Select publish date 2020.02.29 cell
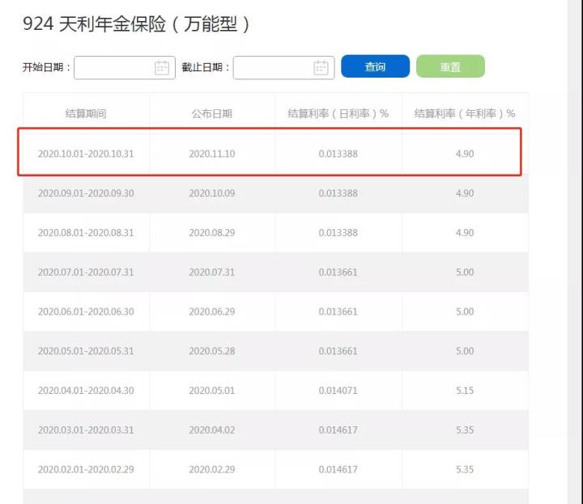Image resolution: width=583 pixels, height=504 pixels. tap(212, 469)
